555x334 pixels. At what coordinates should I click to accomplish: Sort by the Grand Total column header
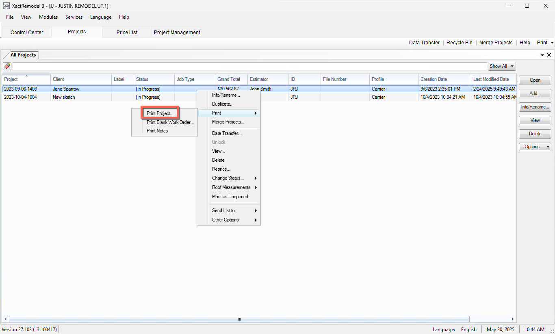232,79
